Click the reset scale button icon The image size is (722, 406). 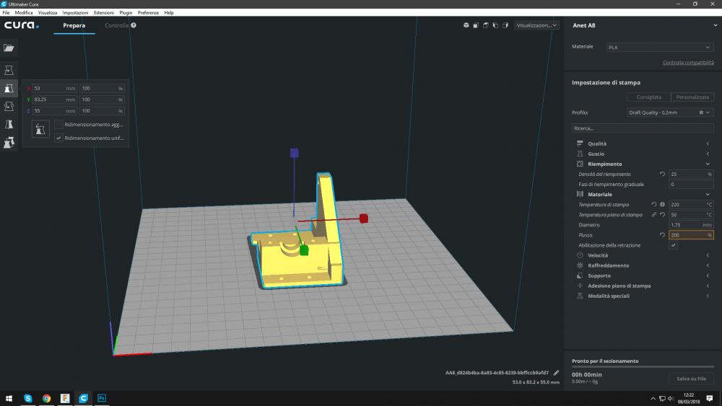pyautogui.click(x=40, y=129)
